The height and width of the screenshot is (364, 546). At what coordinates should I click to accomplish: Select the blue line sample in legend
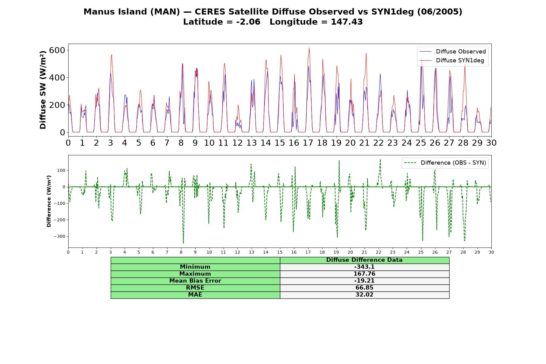pyautogui.click(x=425, y=52)
